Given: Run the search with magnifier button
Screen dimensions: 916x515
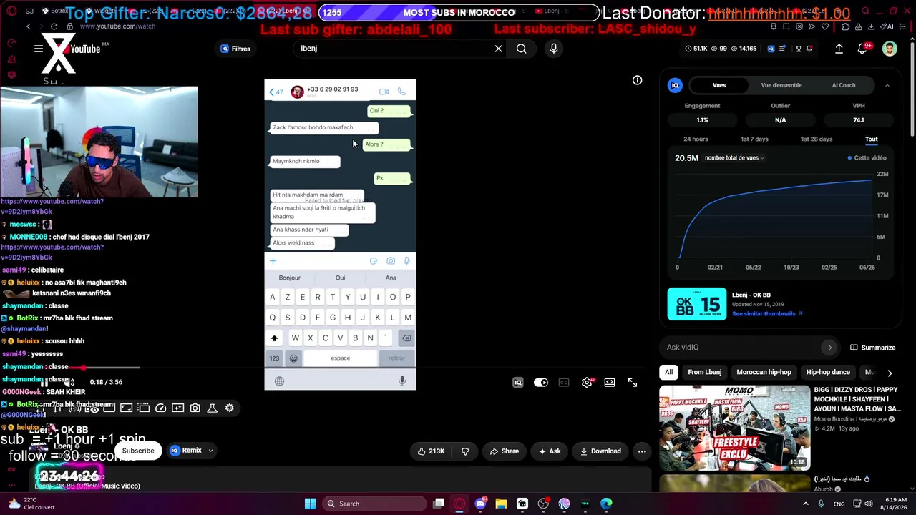Looking at the screenshot, I should (522, 49).
